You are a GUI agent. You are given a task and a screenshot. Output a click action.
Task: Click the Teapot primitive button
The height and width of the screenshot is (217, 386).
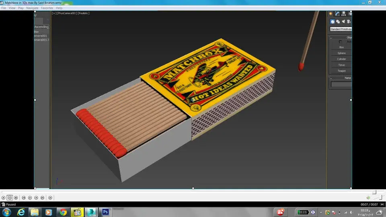point(341,71)
